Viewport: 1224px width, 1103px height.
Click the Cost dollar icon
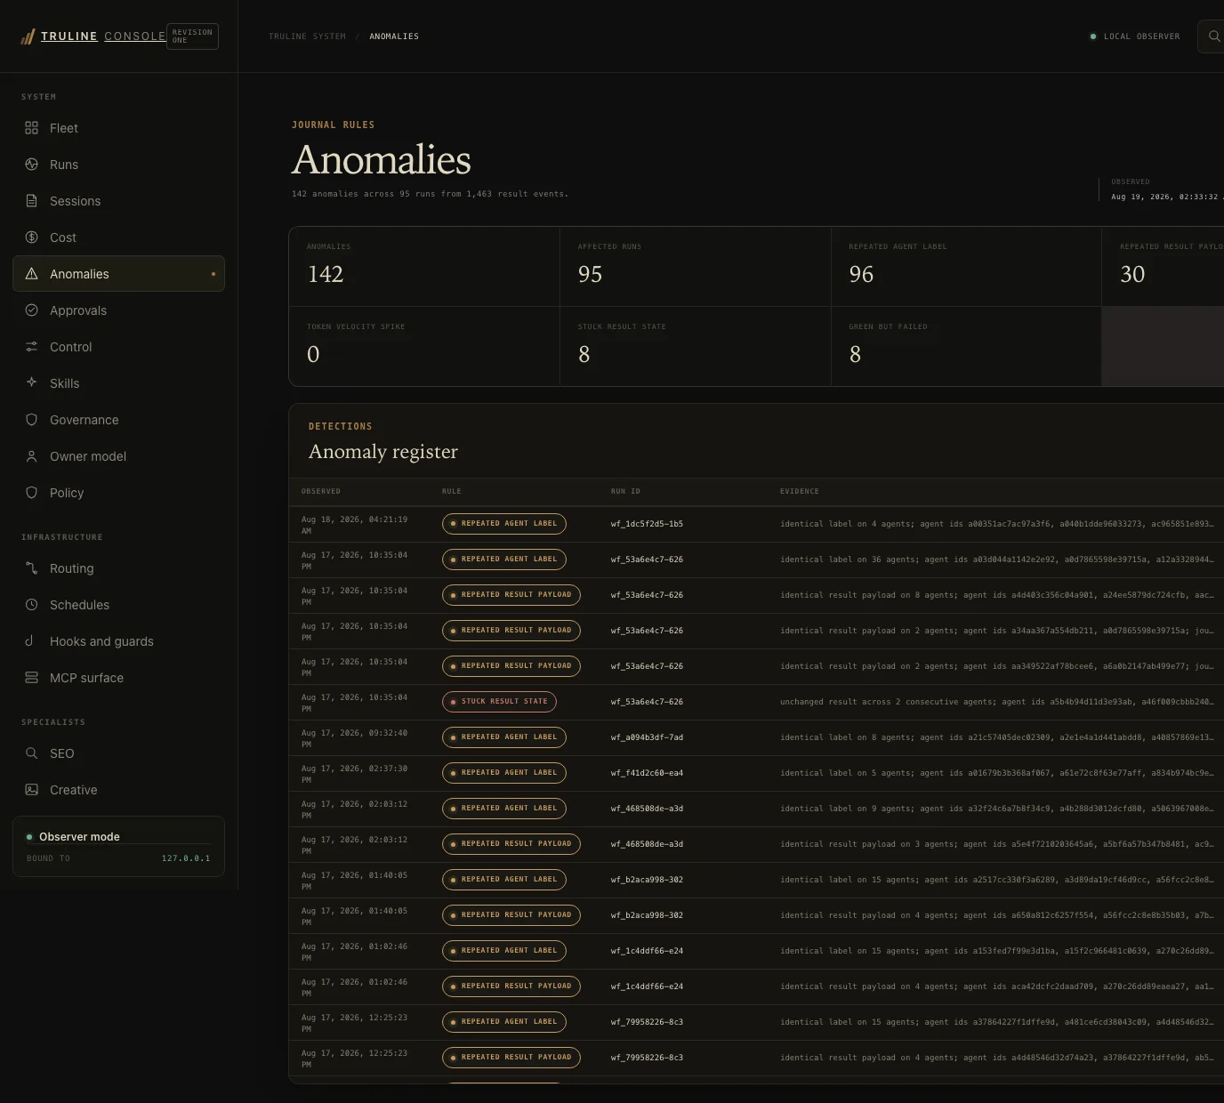click(32, 238)
